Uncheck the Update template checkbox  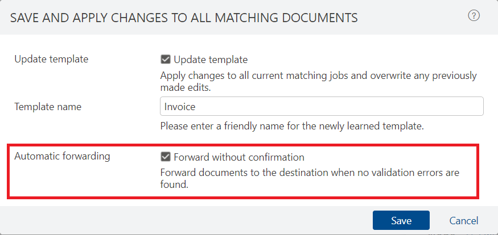(166, 60)
